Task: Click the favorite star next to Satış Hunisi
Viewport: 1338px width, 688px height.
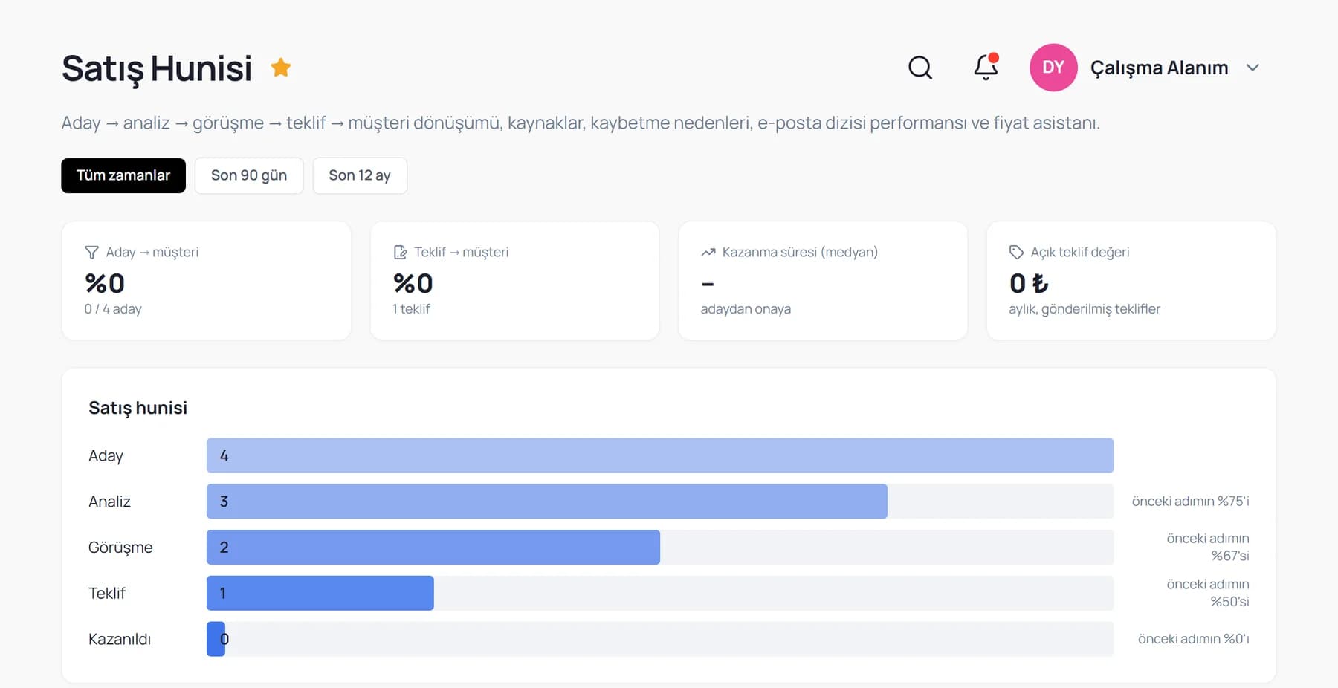Action: pyautogui.click(x=281, y=68)
